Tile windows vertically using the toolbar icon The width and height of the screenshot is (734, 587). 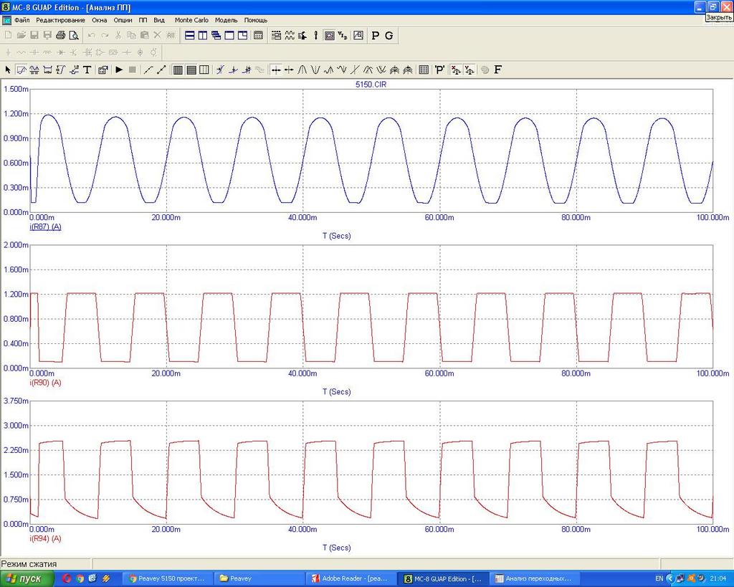click(203, 35)
